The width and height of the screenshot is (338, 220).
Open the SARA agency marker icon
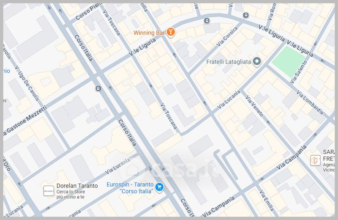pos(315,160)
